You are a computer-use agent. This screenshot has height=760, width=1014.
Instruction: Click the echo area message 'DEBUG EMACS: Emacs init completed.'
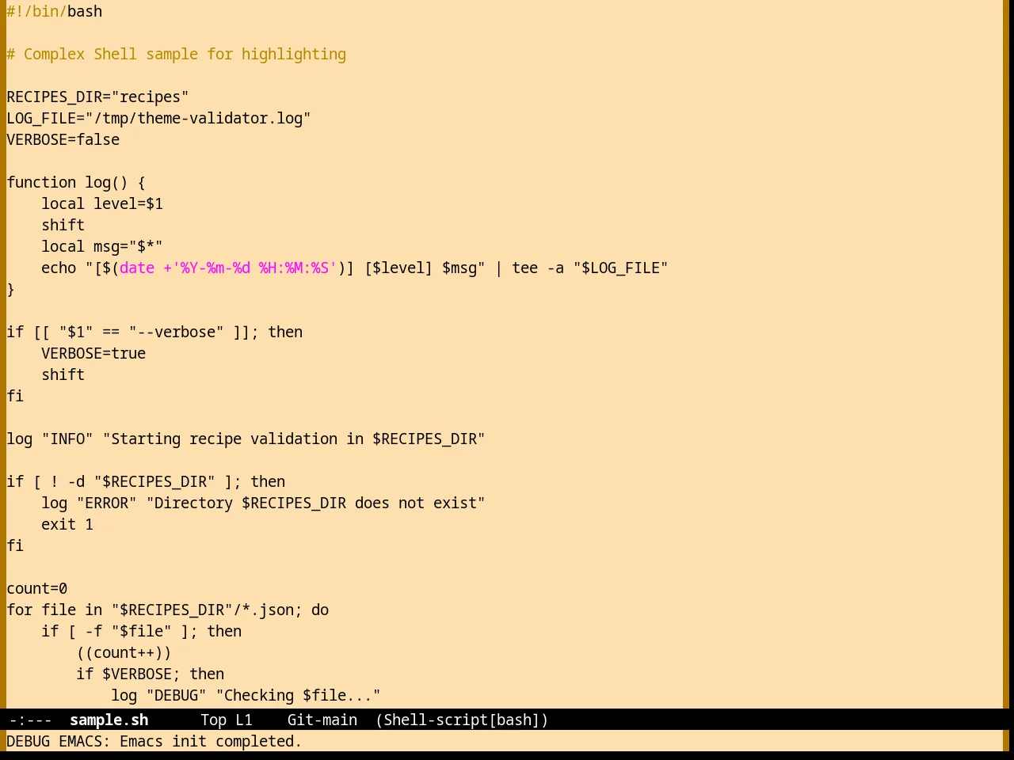click(x=154, y=741)
